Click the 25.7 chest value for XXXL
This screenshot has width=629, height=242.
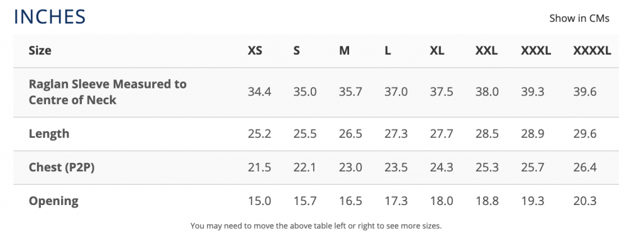tap(533, 167)
